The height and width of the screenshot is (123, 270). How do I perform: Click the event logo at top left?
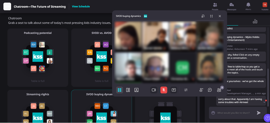[x=7, y=7]
